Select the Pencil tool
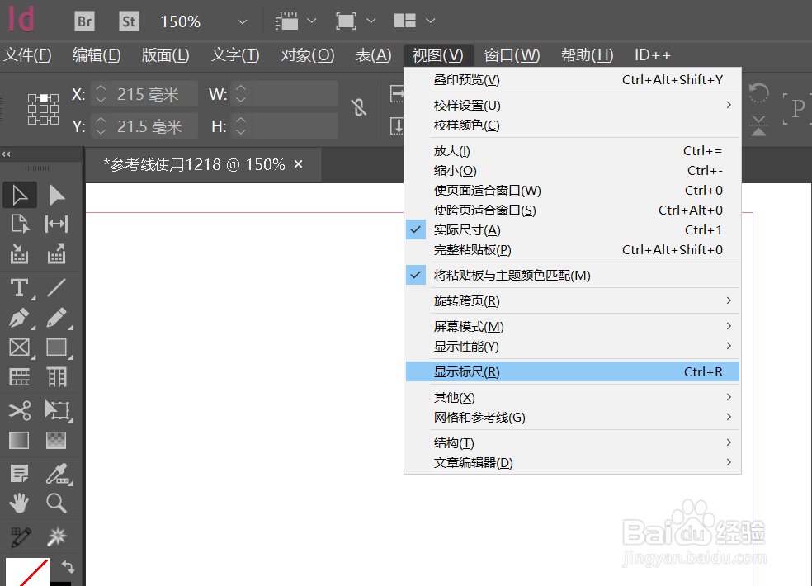The image size is (812, 586). tap(56, 318)
